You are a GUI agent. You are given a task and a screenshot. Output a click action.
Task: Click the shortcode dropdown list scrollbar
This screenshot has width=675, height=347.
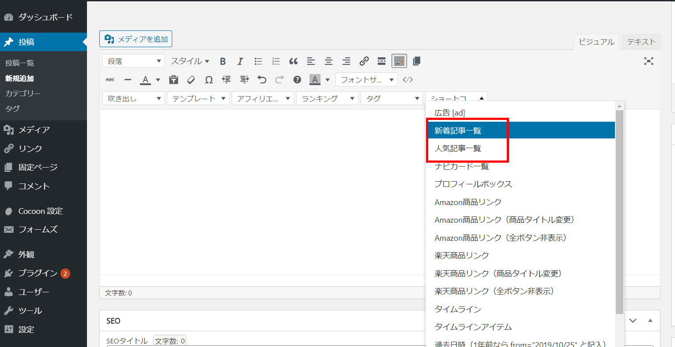tap(619, 212)
